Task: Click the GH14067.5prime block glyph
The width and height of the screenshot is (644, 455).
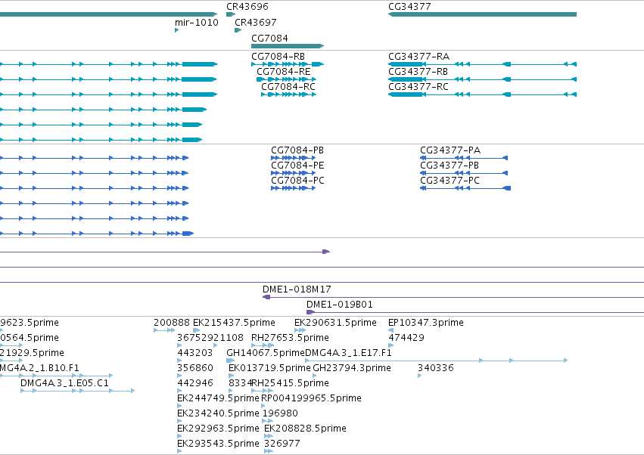Action: point(230,361)
